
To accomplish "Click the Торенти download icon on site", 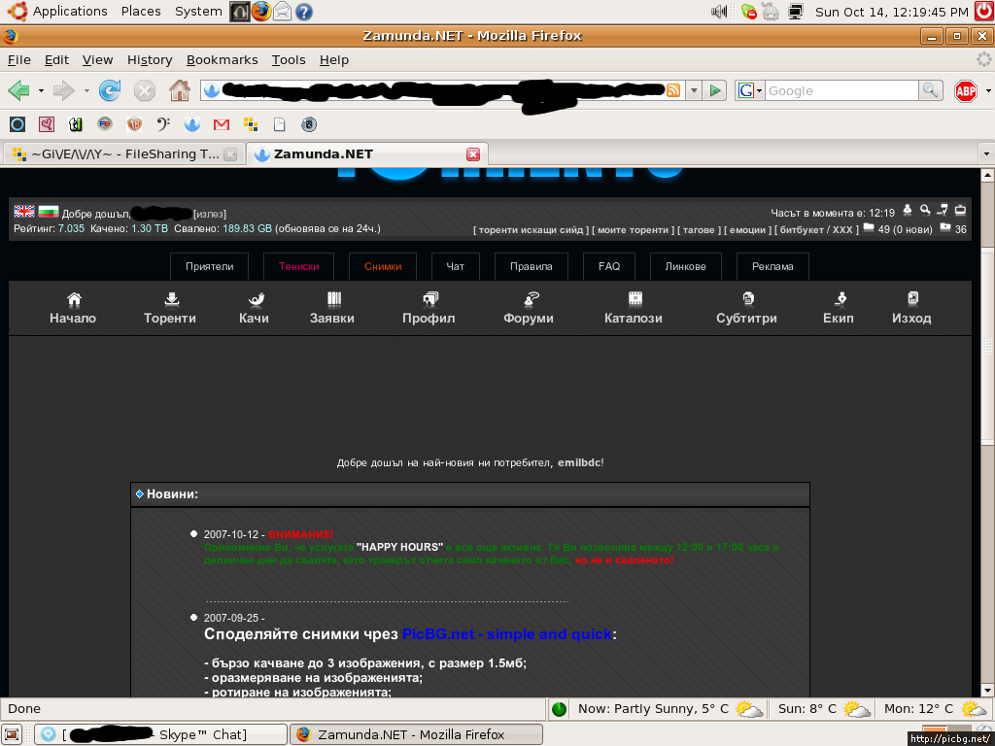I will point(171,299).
